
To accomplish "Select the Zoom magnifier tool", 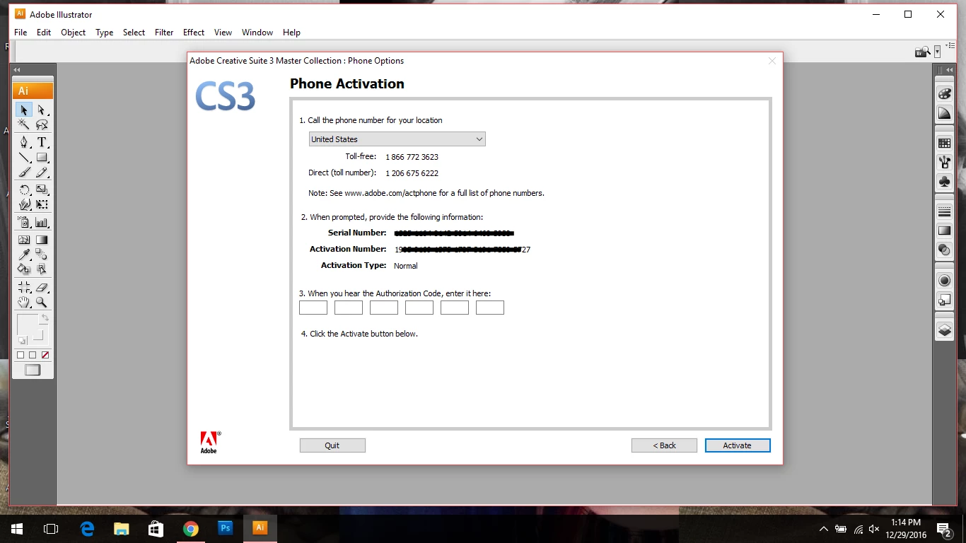I will pyautogui.click(x=42, y=302).
